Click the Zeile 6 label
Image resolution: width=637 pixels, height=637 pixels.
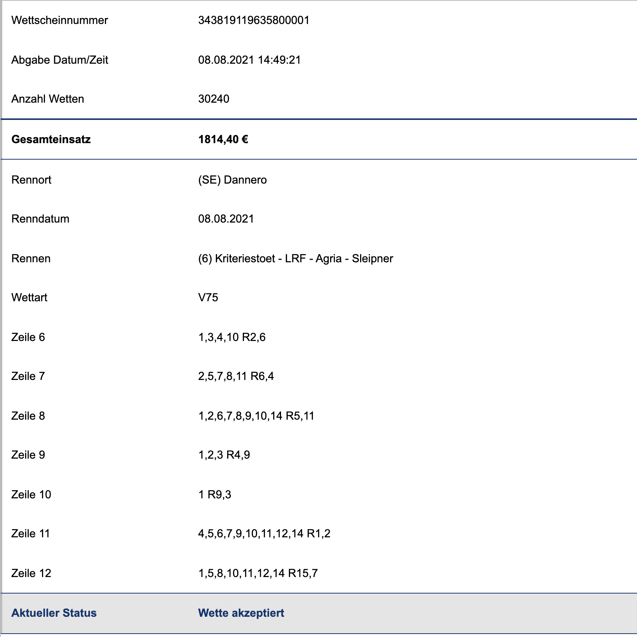pos(28,337)
